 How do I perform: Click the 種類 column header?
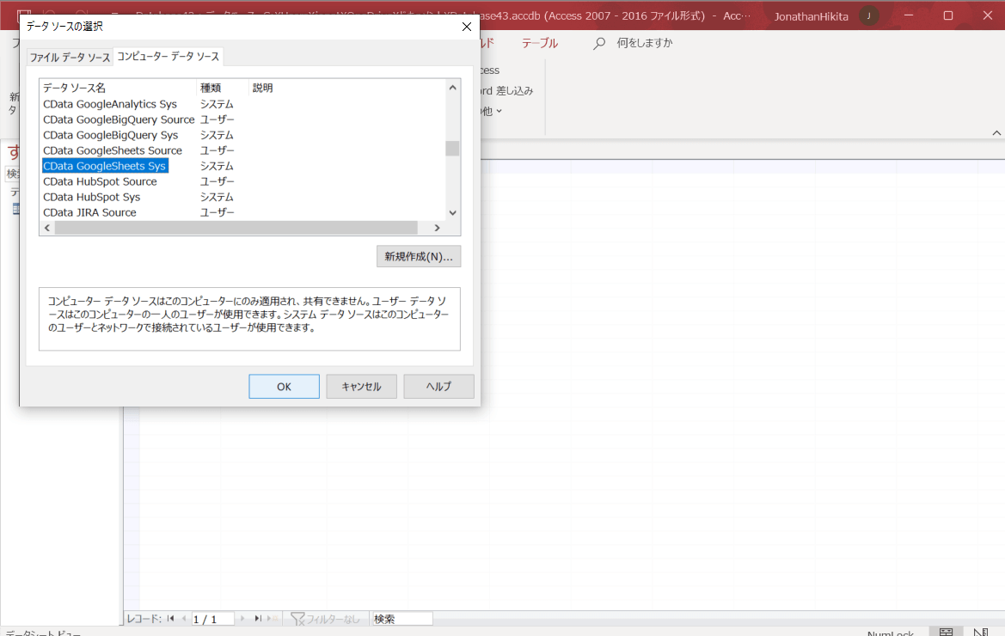pos(223,88)
